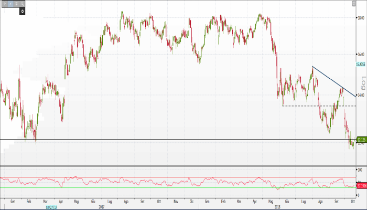Select the black horizontal support line
The width and height of the screenshot is (367, 210).
(x=157, y=140)
